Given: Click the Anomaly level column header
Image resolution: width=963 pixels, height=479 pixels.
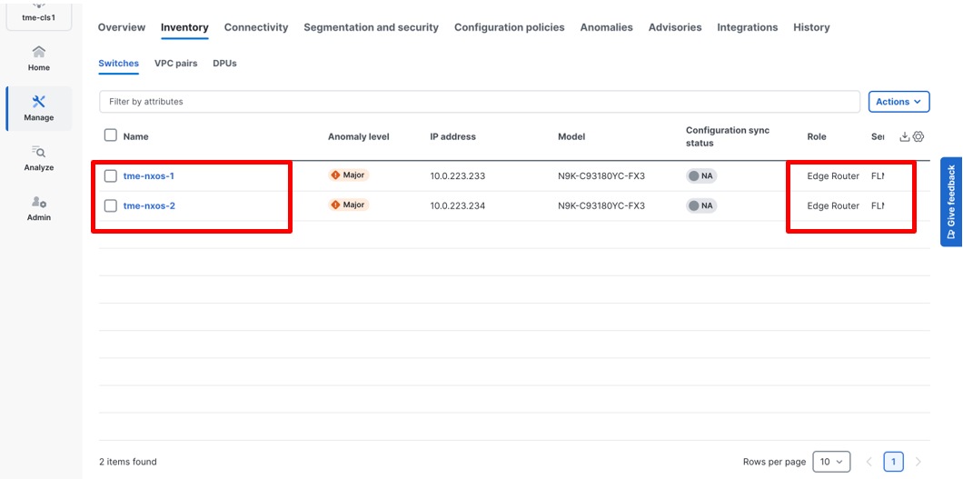Looking at the screenshot, I should [359, 136].
